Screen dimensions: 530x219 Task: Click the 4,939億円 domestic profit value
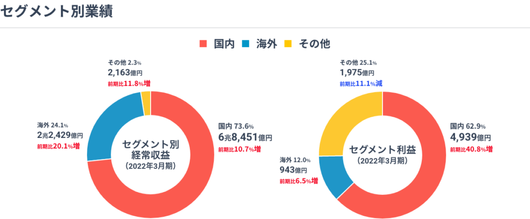[470, 137]
